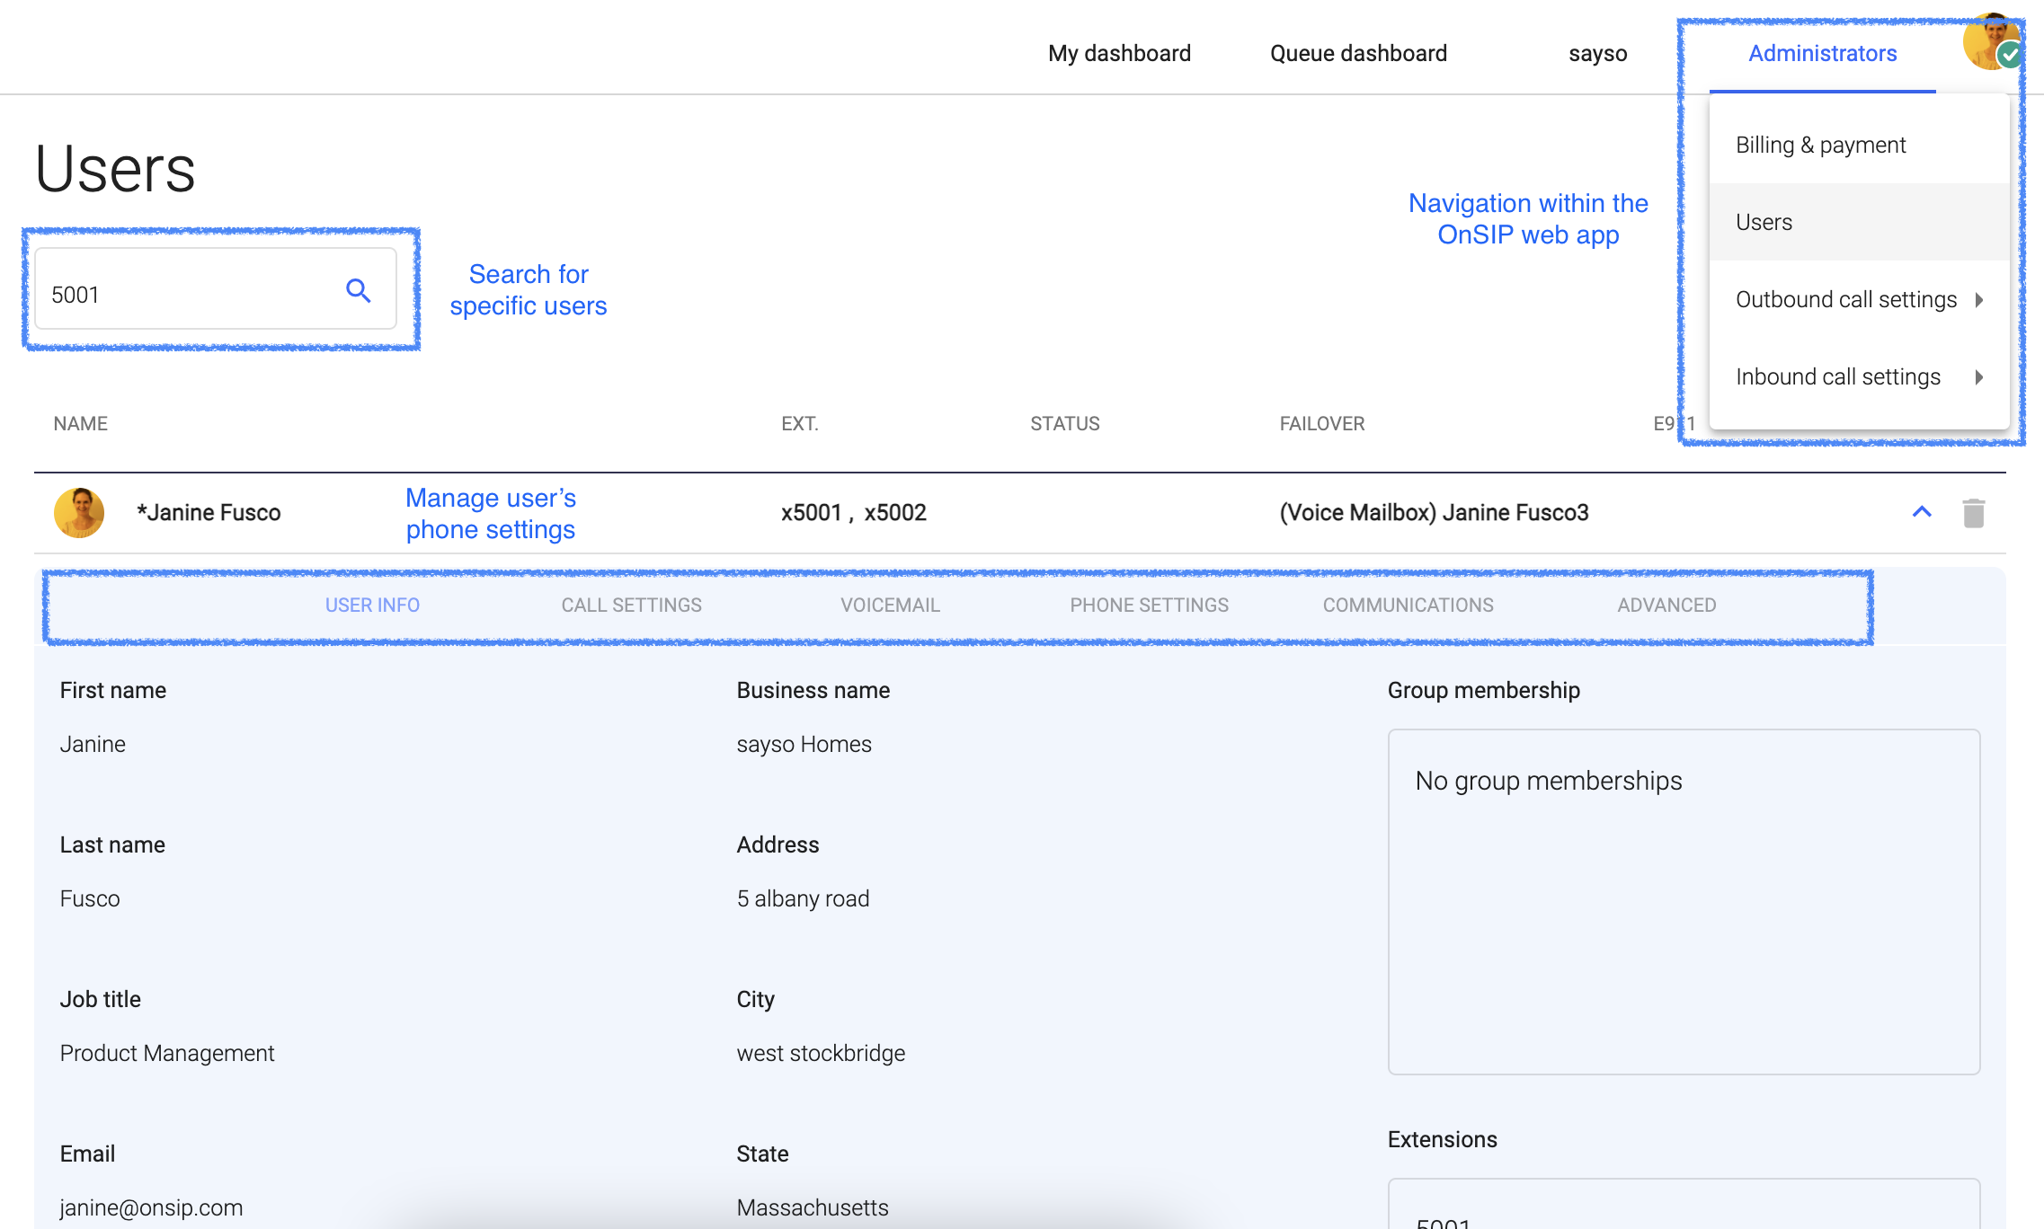
Task: Select the PHONE SETTINGS tab
Action: [1148, 605]
